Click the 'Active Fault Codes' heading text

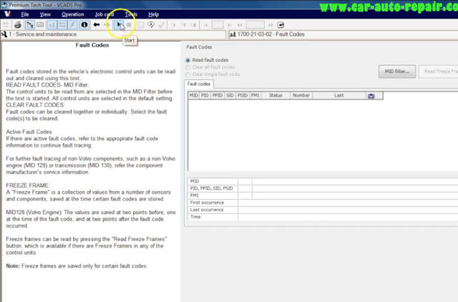(x=29, y=132)
